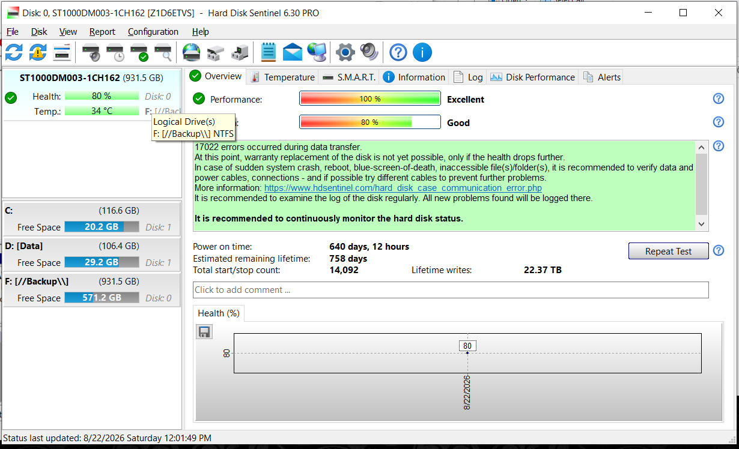Click the dark drive with green light icon
739x449 pixels.
tap(240, 53)
